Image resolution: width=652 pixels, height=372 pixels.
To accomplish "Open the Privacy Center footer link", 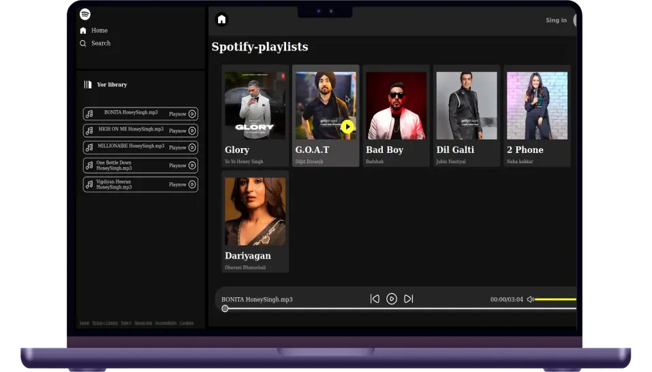I will [105, 323].
